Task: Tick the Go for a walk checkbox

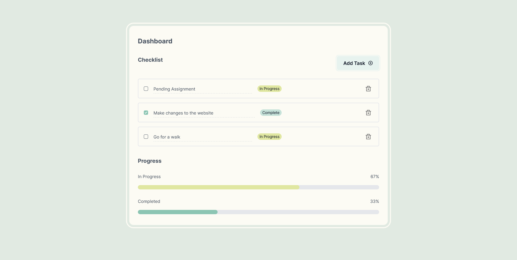Action: [x=146, y=137]
